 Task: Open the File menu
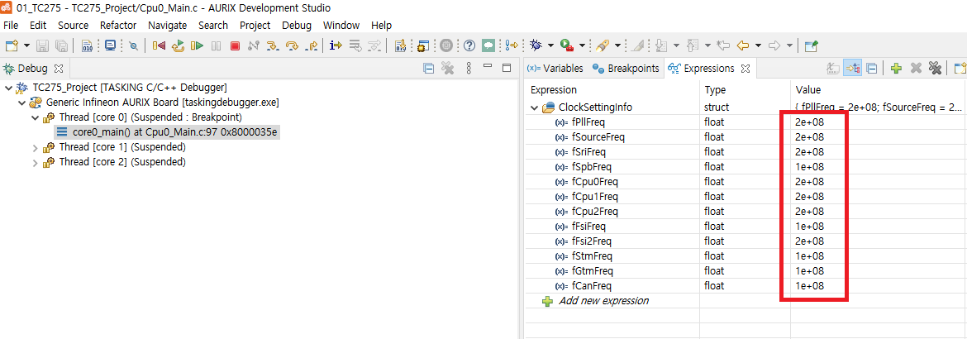(11, 26)
